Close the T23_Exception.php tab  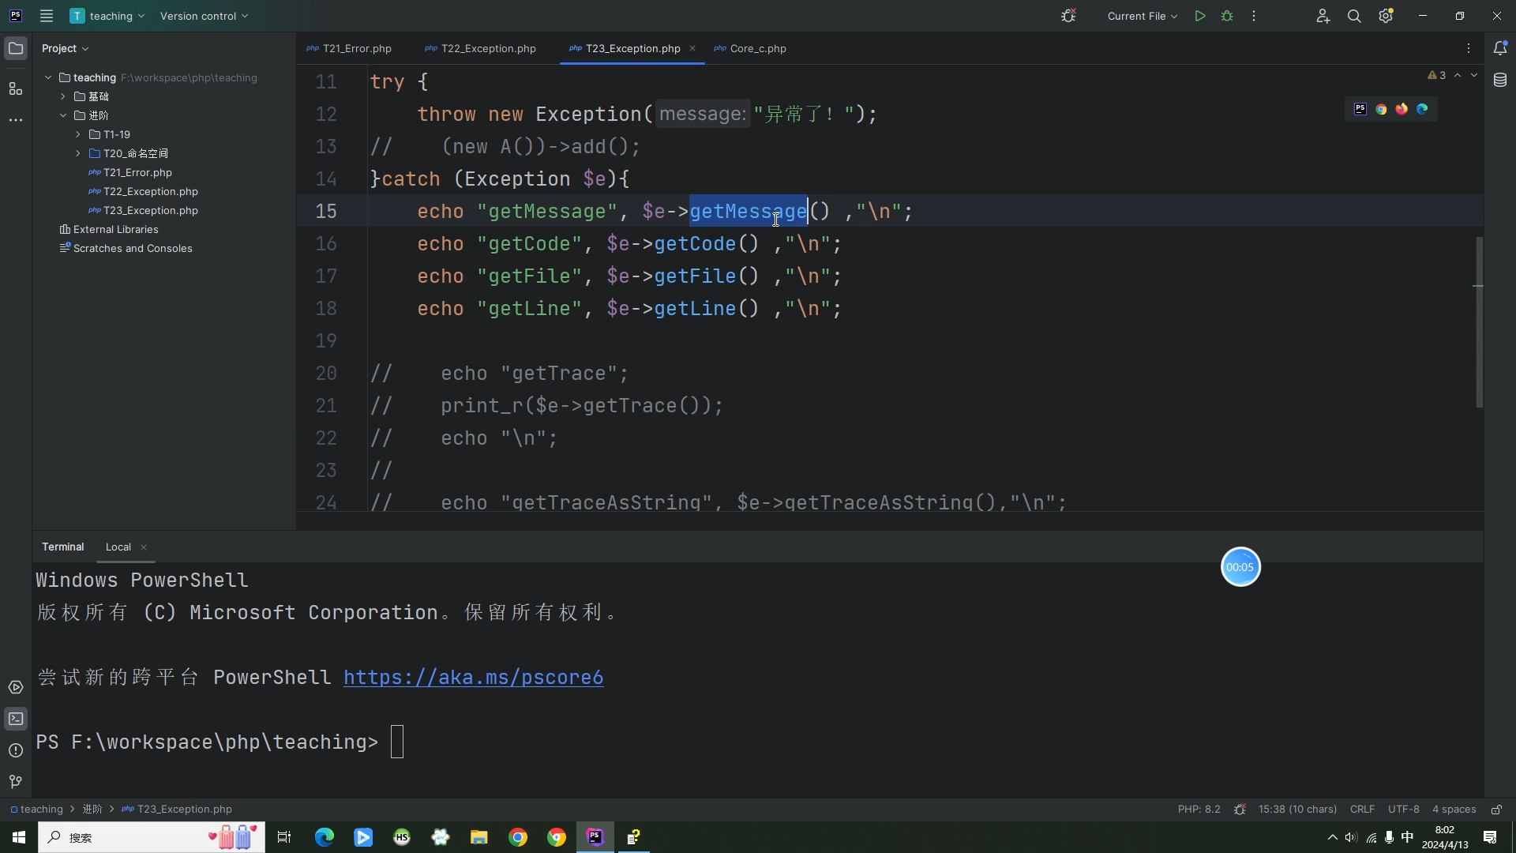pyautogui.click(x=692, y=48)
